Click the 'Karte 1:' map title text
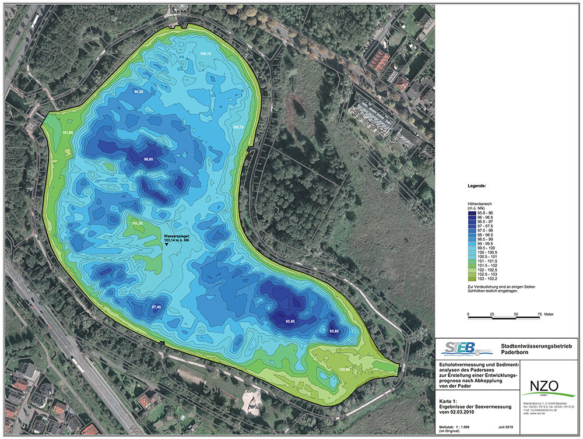This screenshot has width=583, height=439. [x=449, y=402]
